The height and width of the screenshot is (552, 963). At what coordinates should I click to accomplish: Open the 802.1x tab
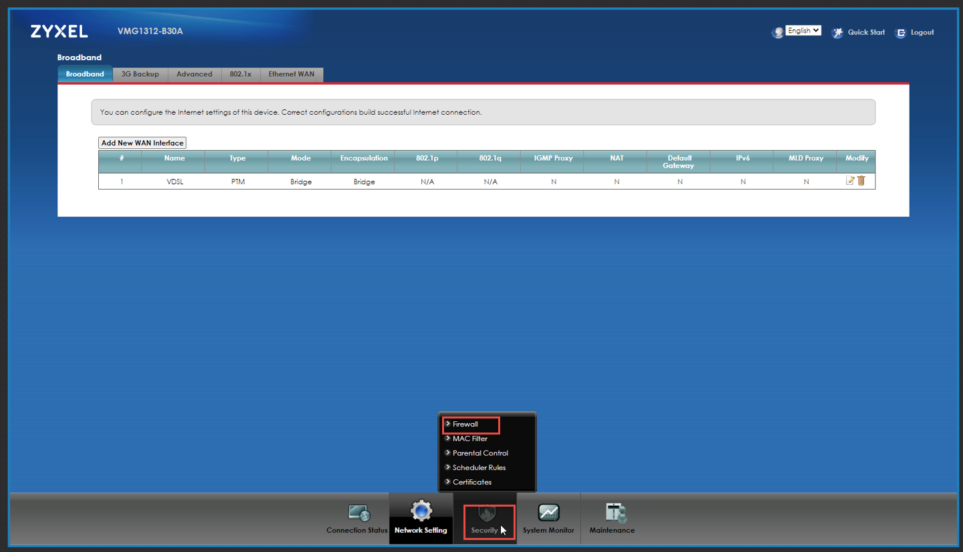(240, 74)
